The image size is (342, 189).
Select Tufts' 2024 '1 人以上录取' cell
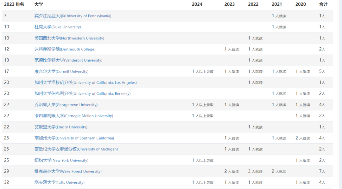203,182
